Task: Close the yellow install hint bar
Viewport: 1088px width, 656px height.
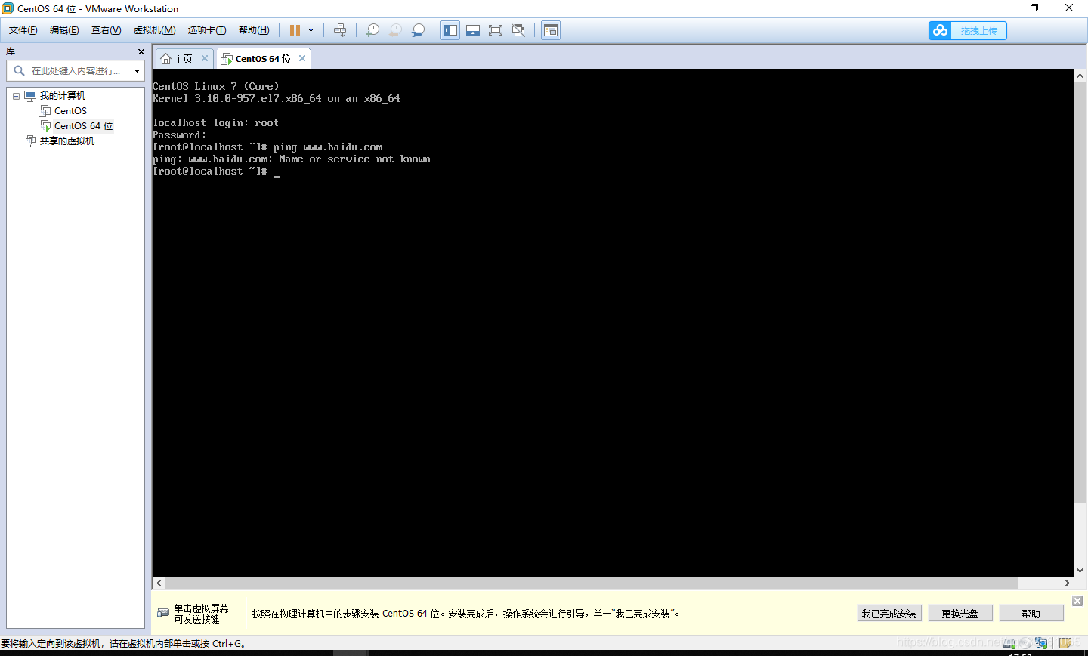Action: 1077,601
